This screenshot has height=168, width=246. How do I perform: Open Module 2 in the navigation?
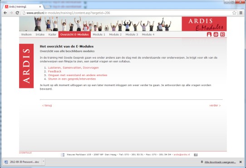pos(115,35)
